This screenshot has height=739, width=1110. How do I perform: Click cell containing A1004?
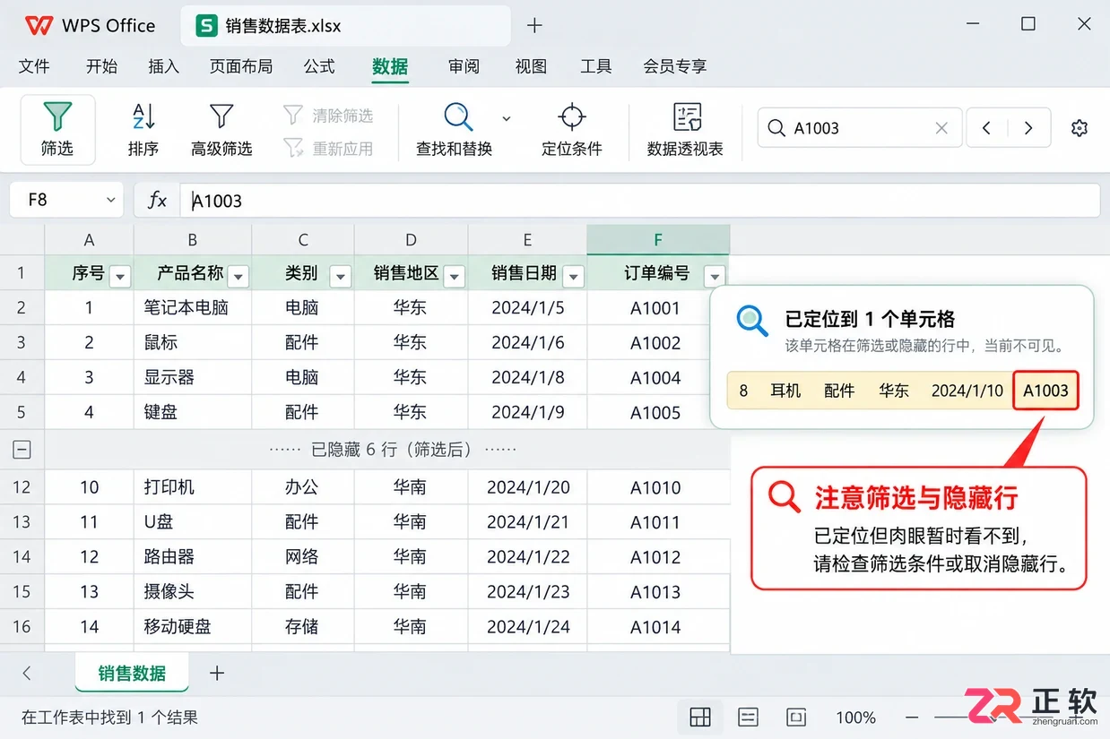click(658, 378)
